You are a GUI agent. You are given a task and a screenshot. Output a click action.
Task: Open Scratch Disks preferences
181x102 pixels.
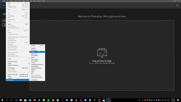coord(37,61)
